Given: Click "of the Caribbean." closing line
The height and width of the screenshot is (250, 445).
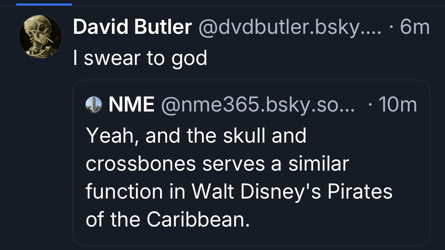Looking at the screenshot, I should [167, 219].
